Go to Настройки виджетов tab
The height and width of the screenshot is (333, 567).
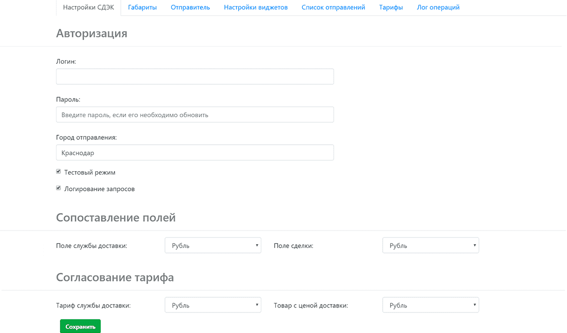click(x=255, y=7)
